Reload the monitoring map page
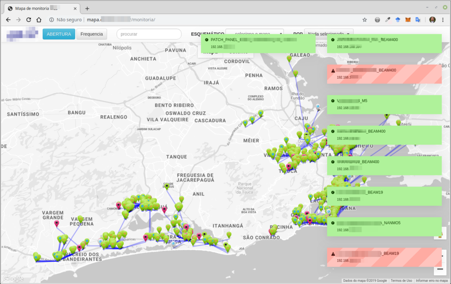451x284 pixels. point(29,20)
